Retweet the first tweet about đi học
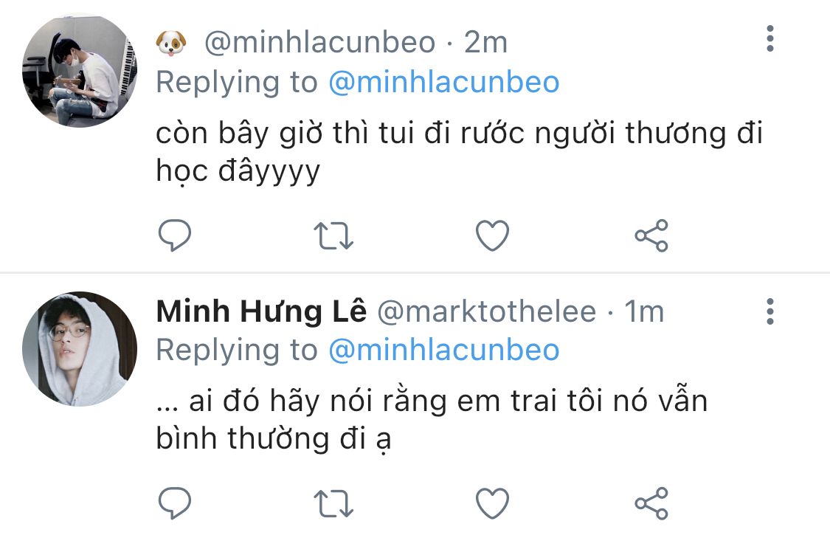This screenshot has height=535, width=830. click(333, 235)
